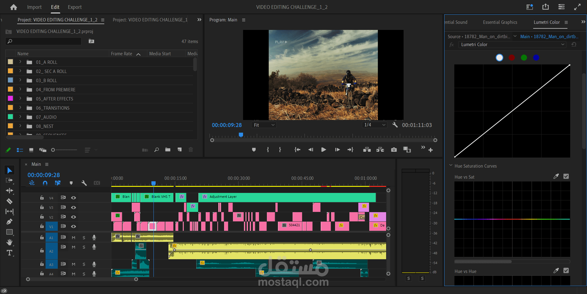Toggle V1 track visibility eye
The height and width of the screenshot is (294, 587).
tap(73, 227)
